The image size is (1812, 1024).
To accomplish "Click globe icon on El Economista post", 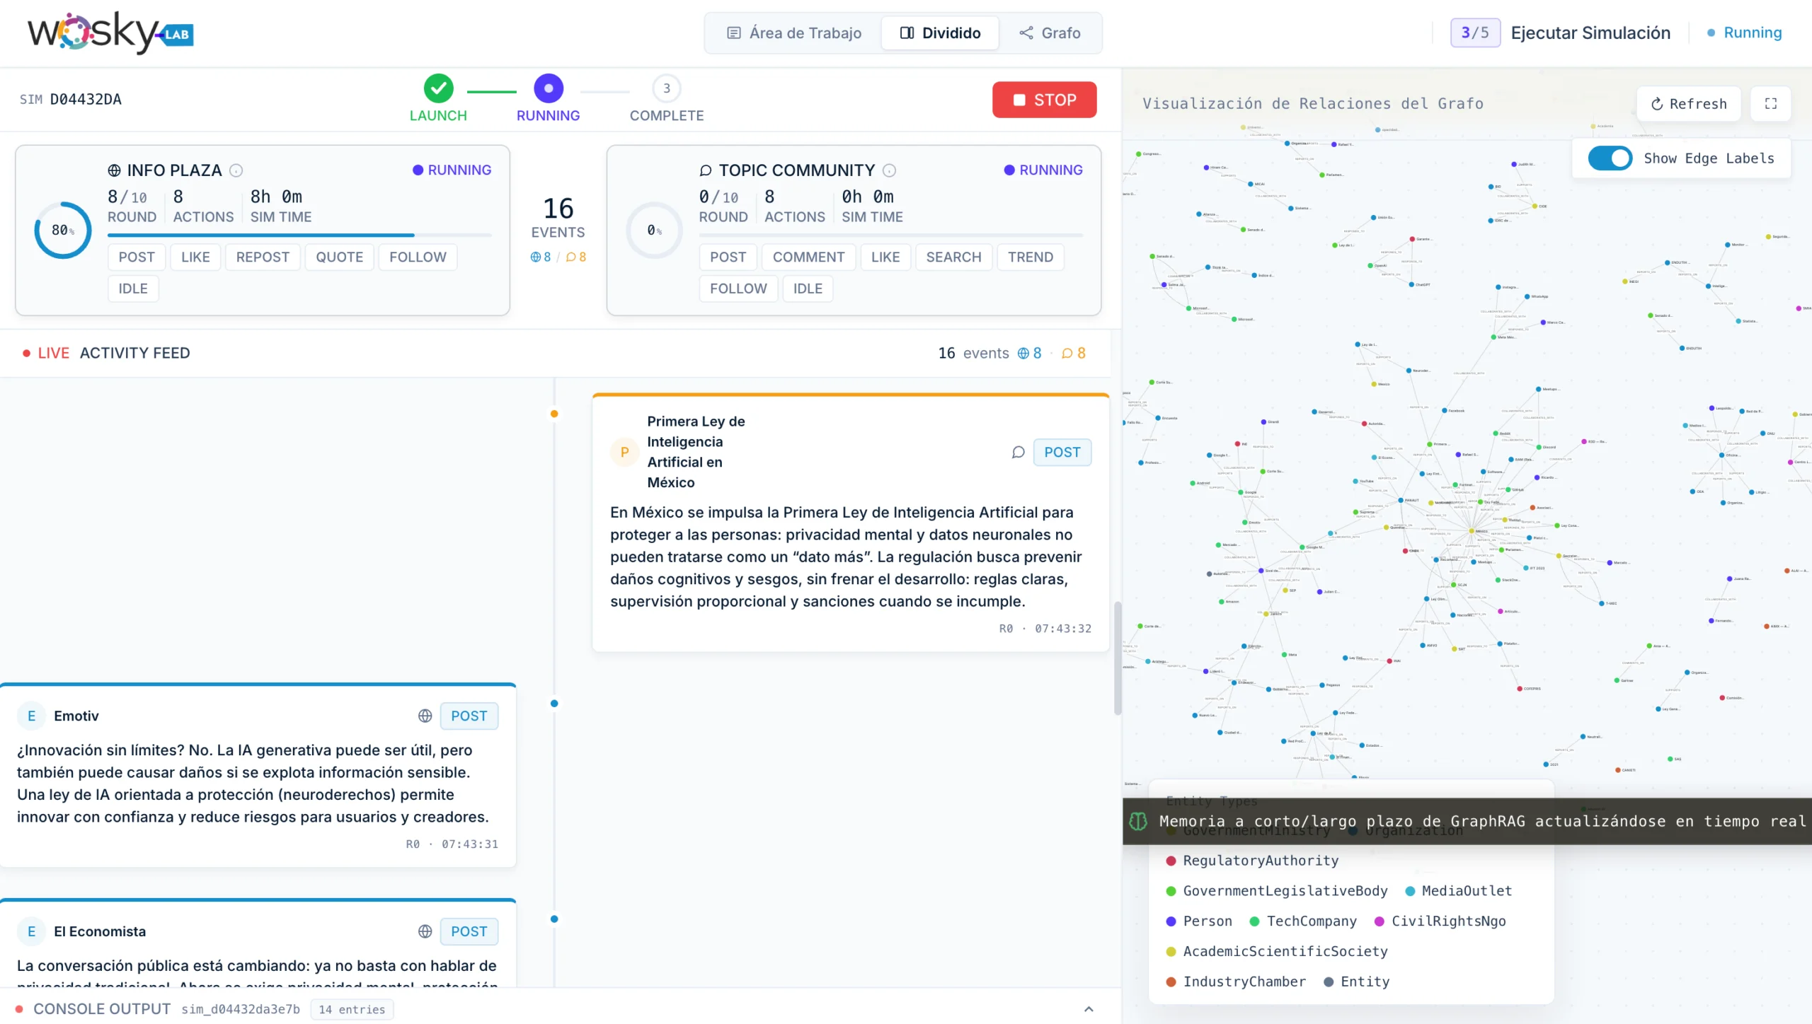I will pyautogui.click(x=425, y=931).
